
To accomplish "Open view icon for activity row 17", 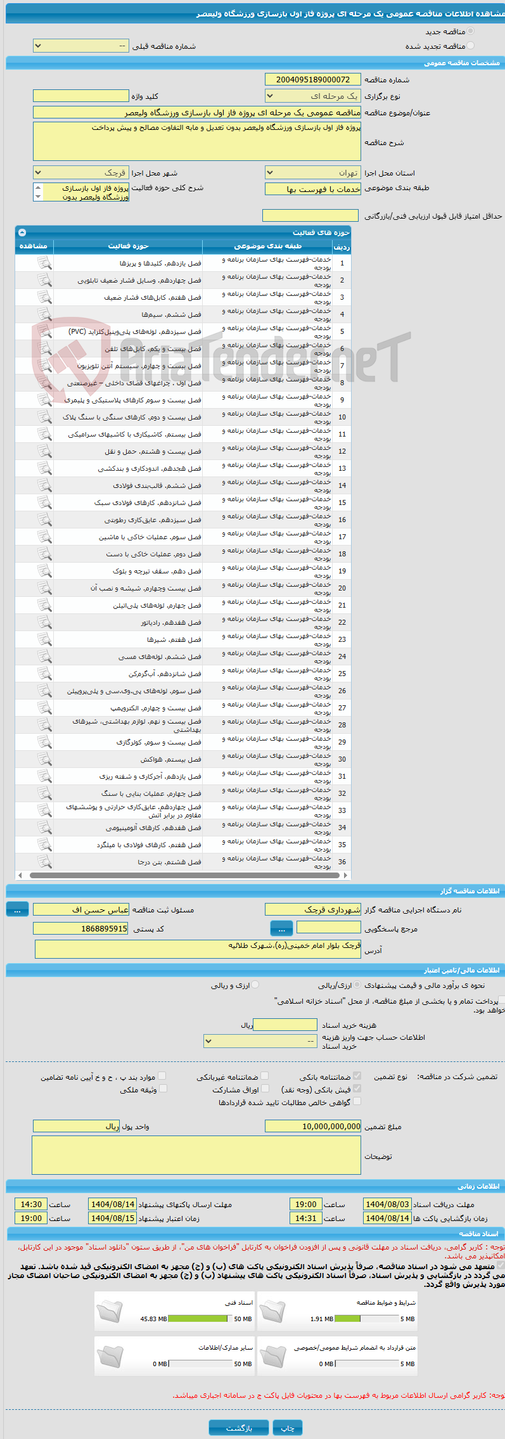I will pos(44,537).
